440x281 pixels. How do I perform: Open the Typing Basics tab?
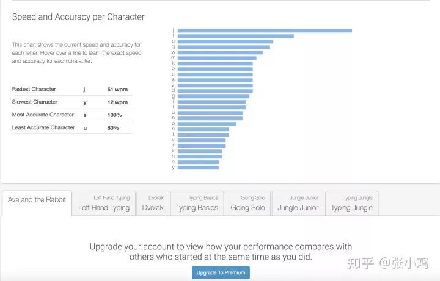tap(197, 203)
